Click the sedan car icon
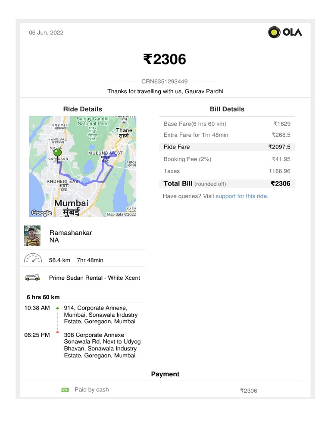331x442 pixels. (x=33, y=278)
